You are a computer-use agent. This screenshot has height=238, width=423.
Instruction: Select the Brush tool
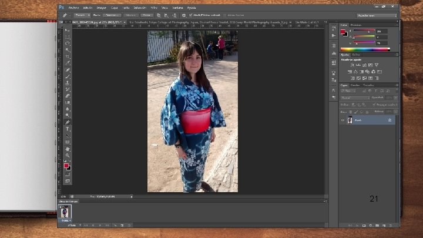point(68,76)
